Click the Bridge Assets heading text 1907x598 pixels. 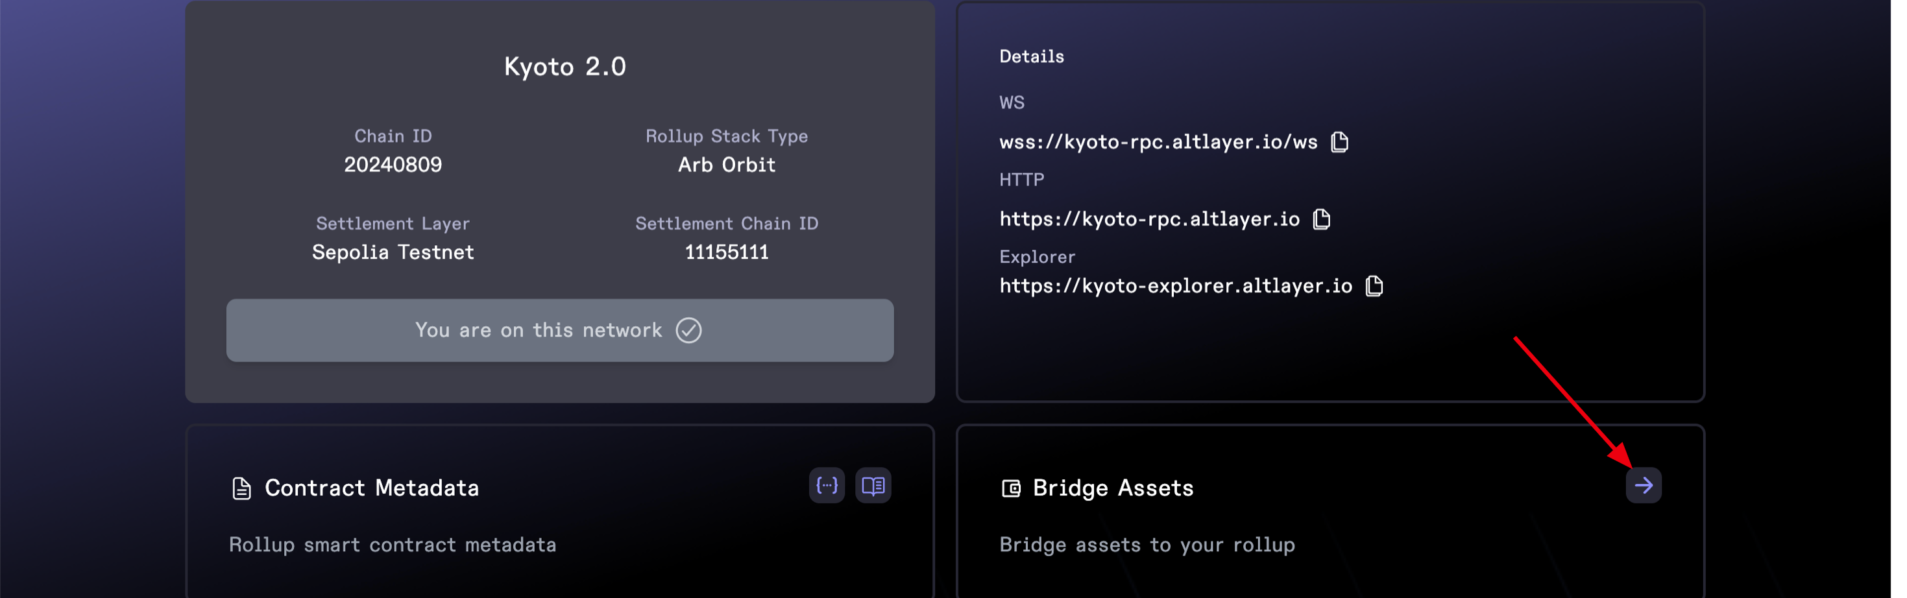click(x=1113, y=488)
